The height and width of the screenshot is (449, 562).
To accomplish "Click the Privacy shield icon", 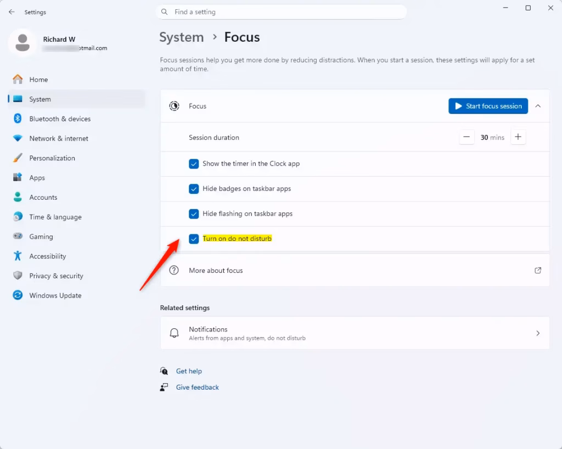I will [x=18, y=275].
